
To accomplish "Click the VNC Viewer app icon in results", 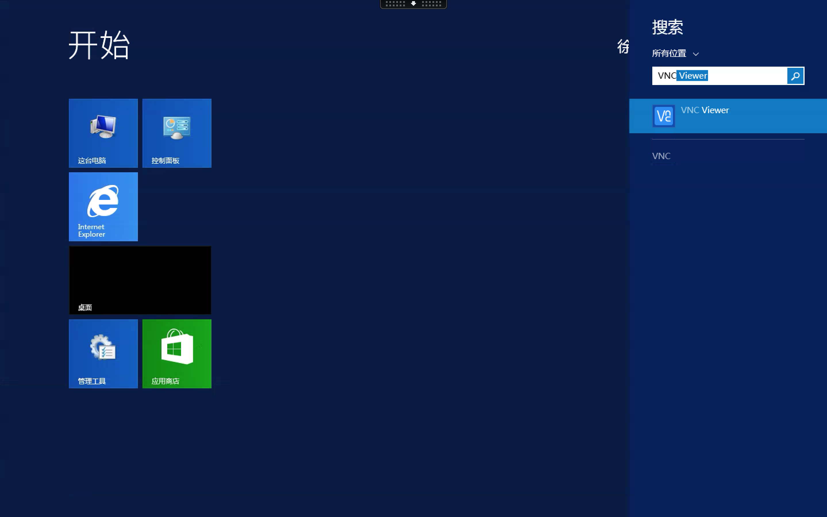I will [663, 116].
